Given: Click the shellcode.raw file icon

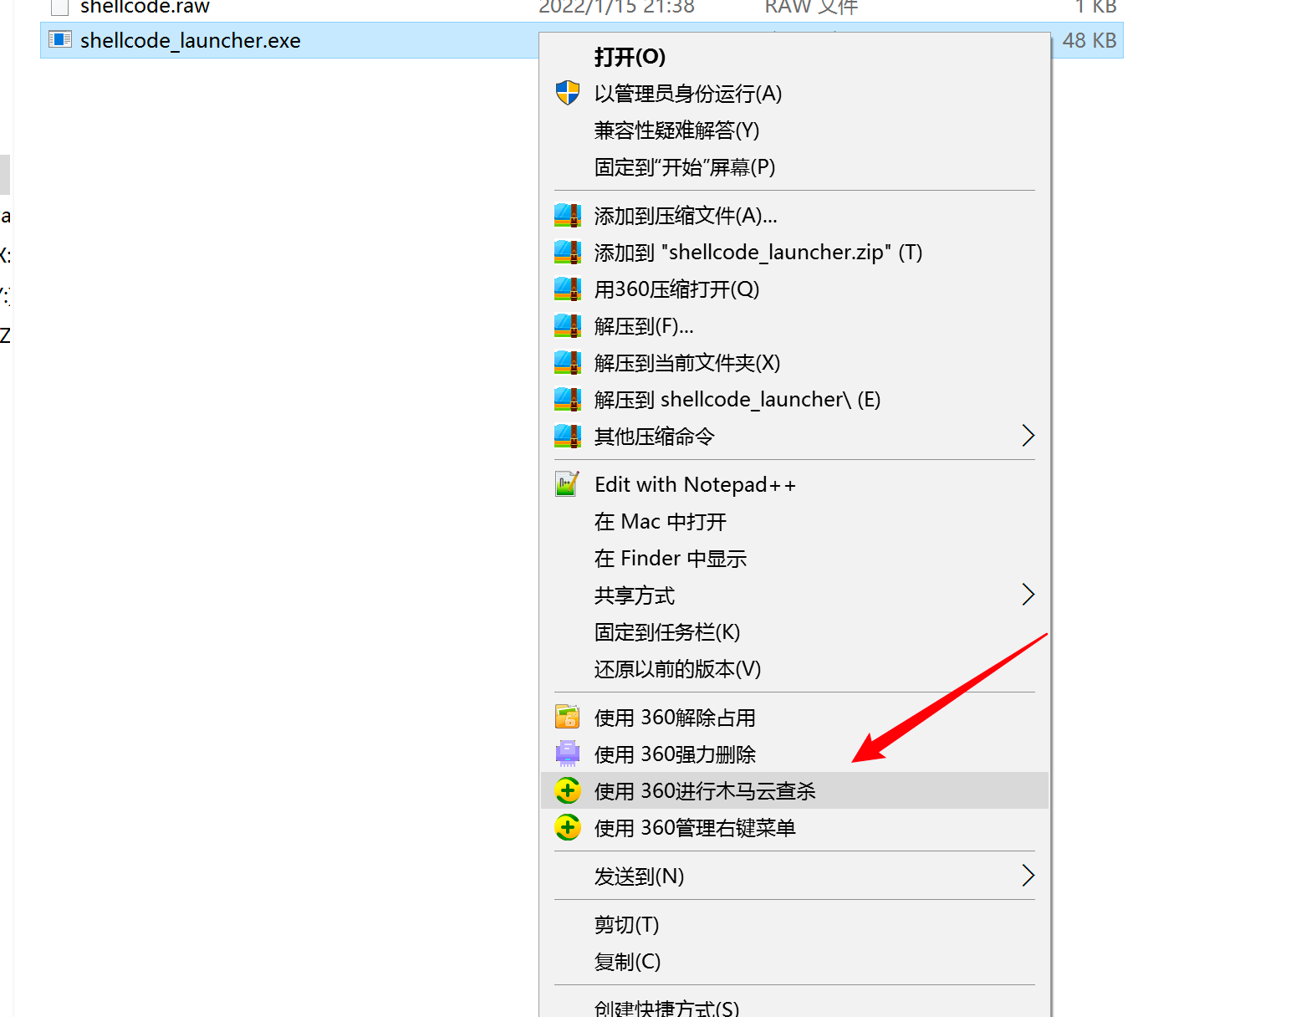Looking at the screenshot, I should (59, 7).
